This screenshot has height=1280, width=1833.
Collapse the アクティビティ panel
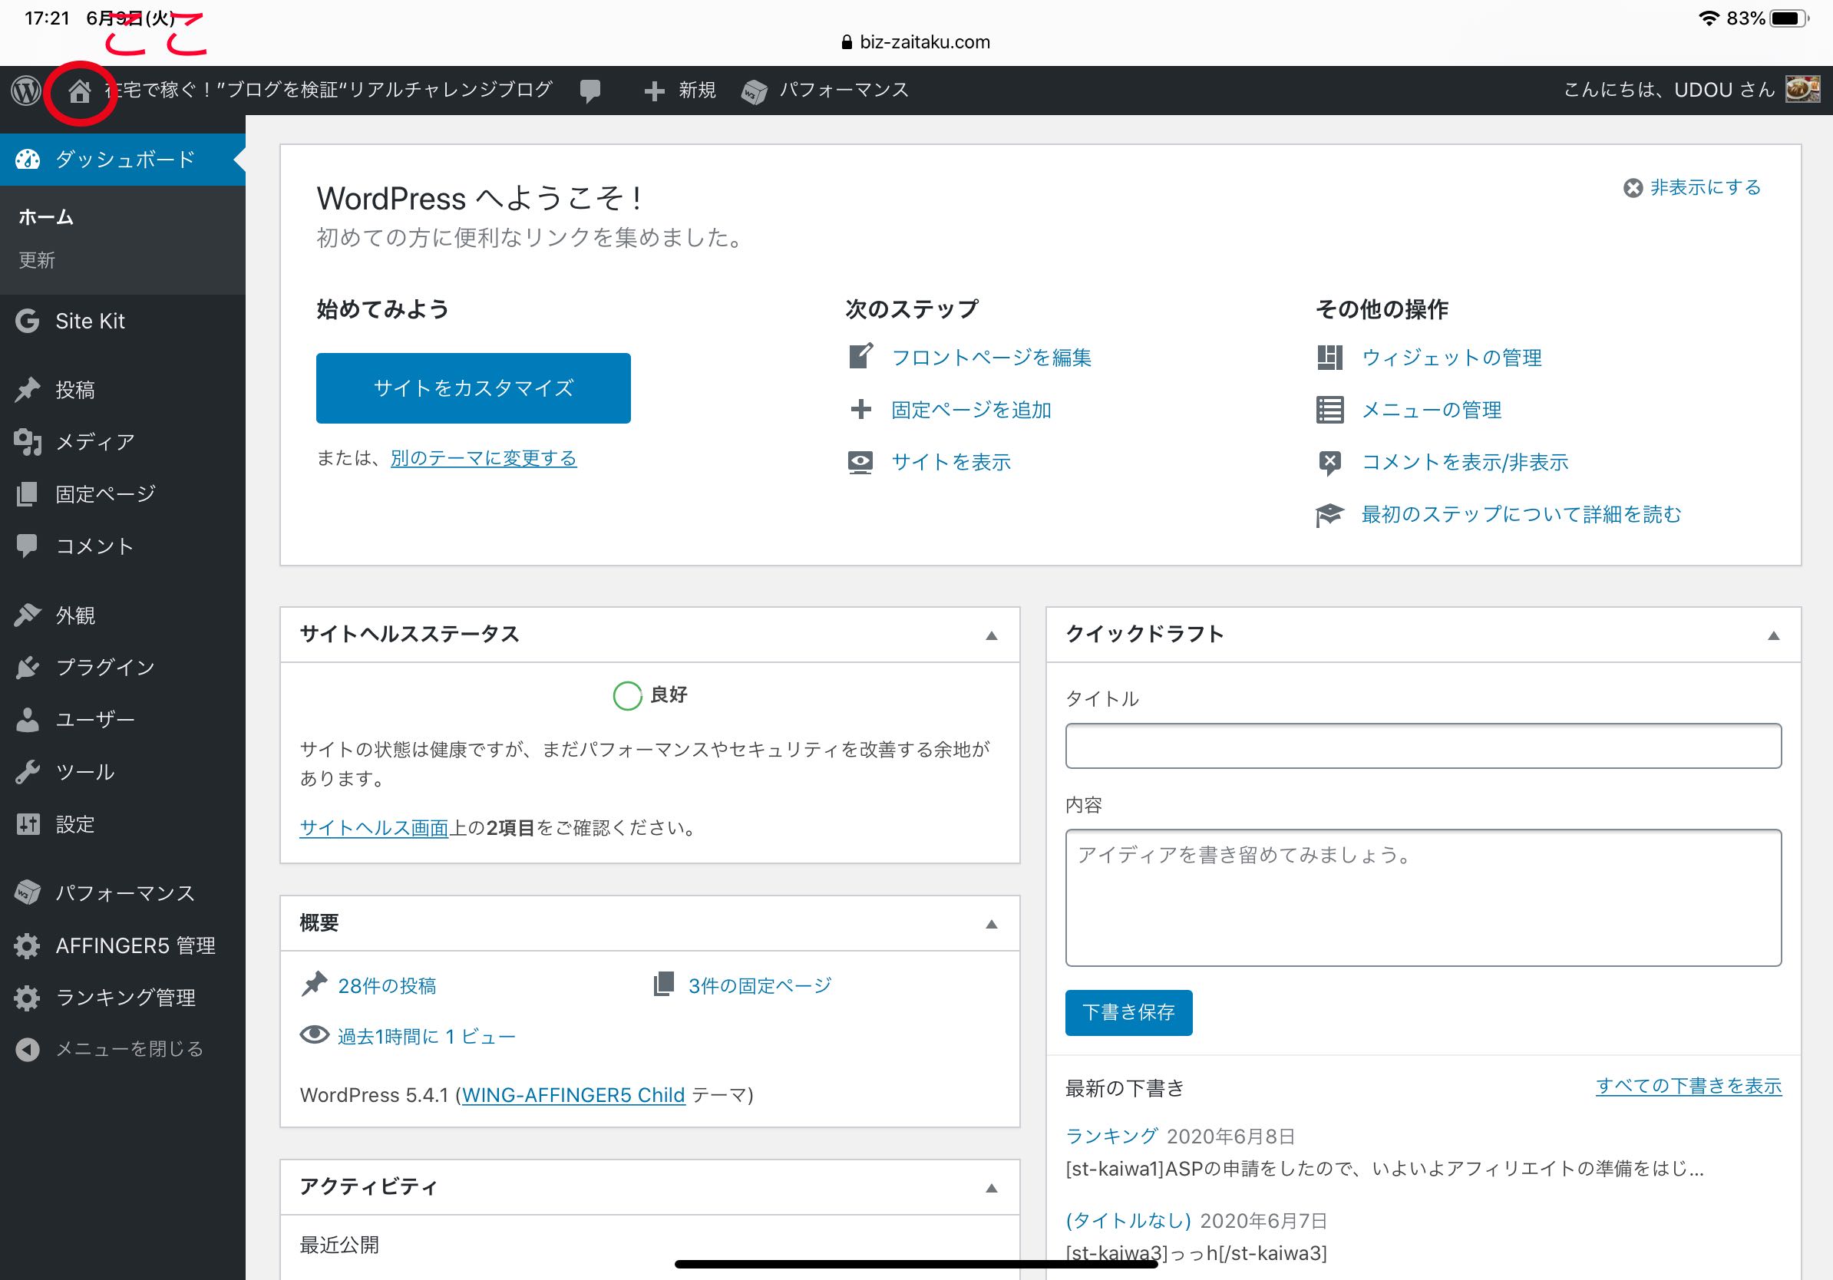pyautogui.click(x=992, y=1188)
